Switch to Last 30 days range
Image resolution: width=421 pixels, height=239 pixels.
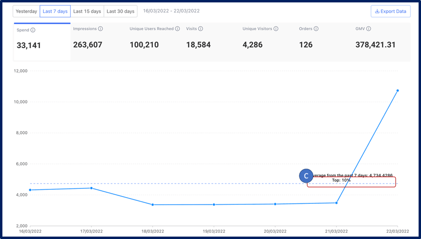(120, 11)
